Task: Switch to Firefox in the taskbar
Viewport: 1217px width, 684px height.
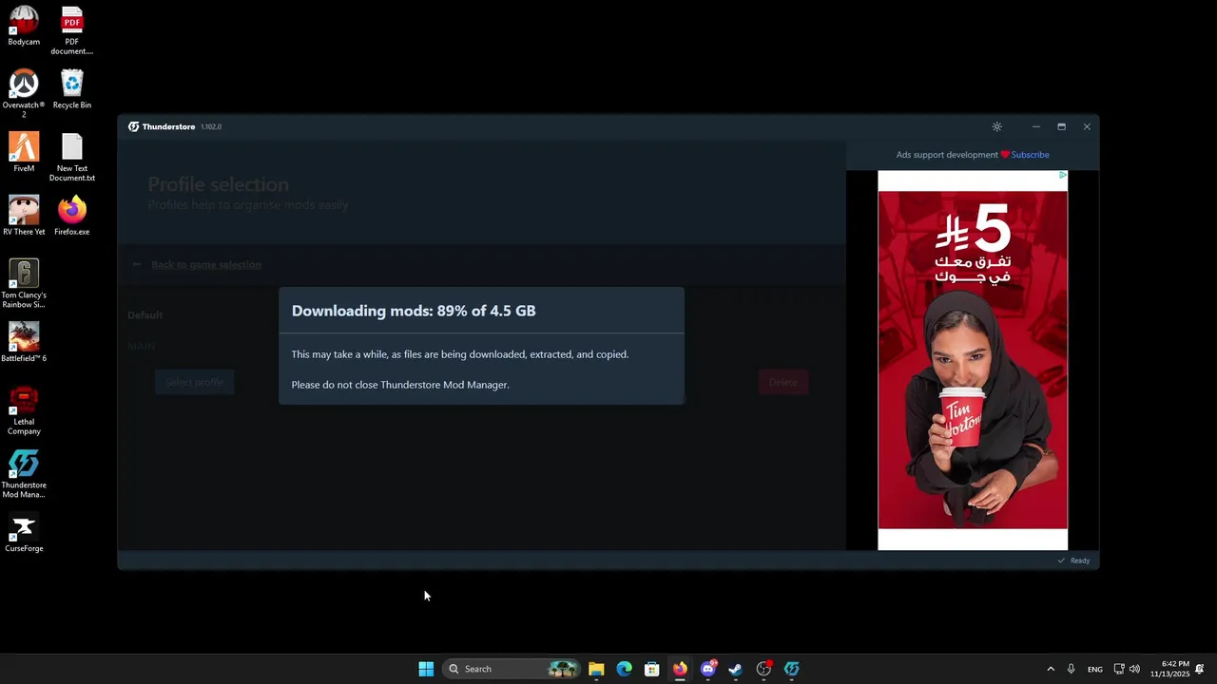Action: point(680,669)
